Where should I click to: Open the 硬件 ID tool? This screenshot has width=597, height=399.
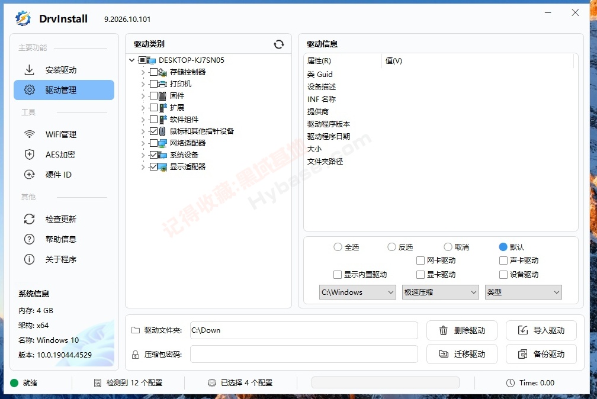click(64, 175)
